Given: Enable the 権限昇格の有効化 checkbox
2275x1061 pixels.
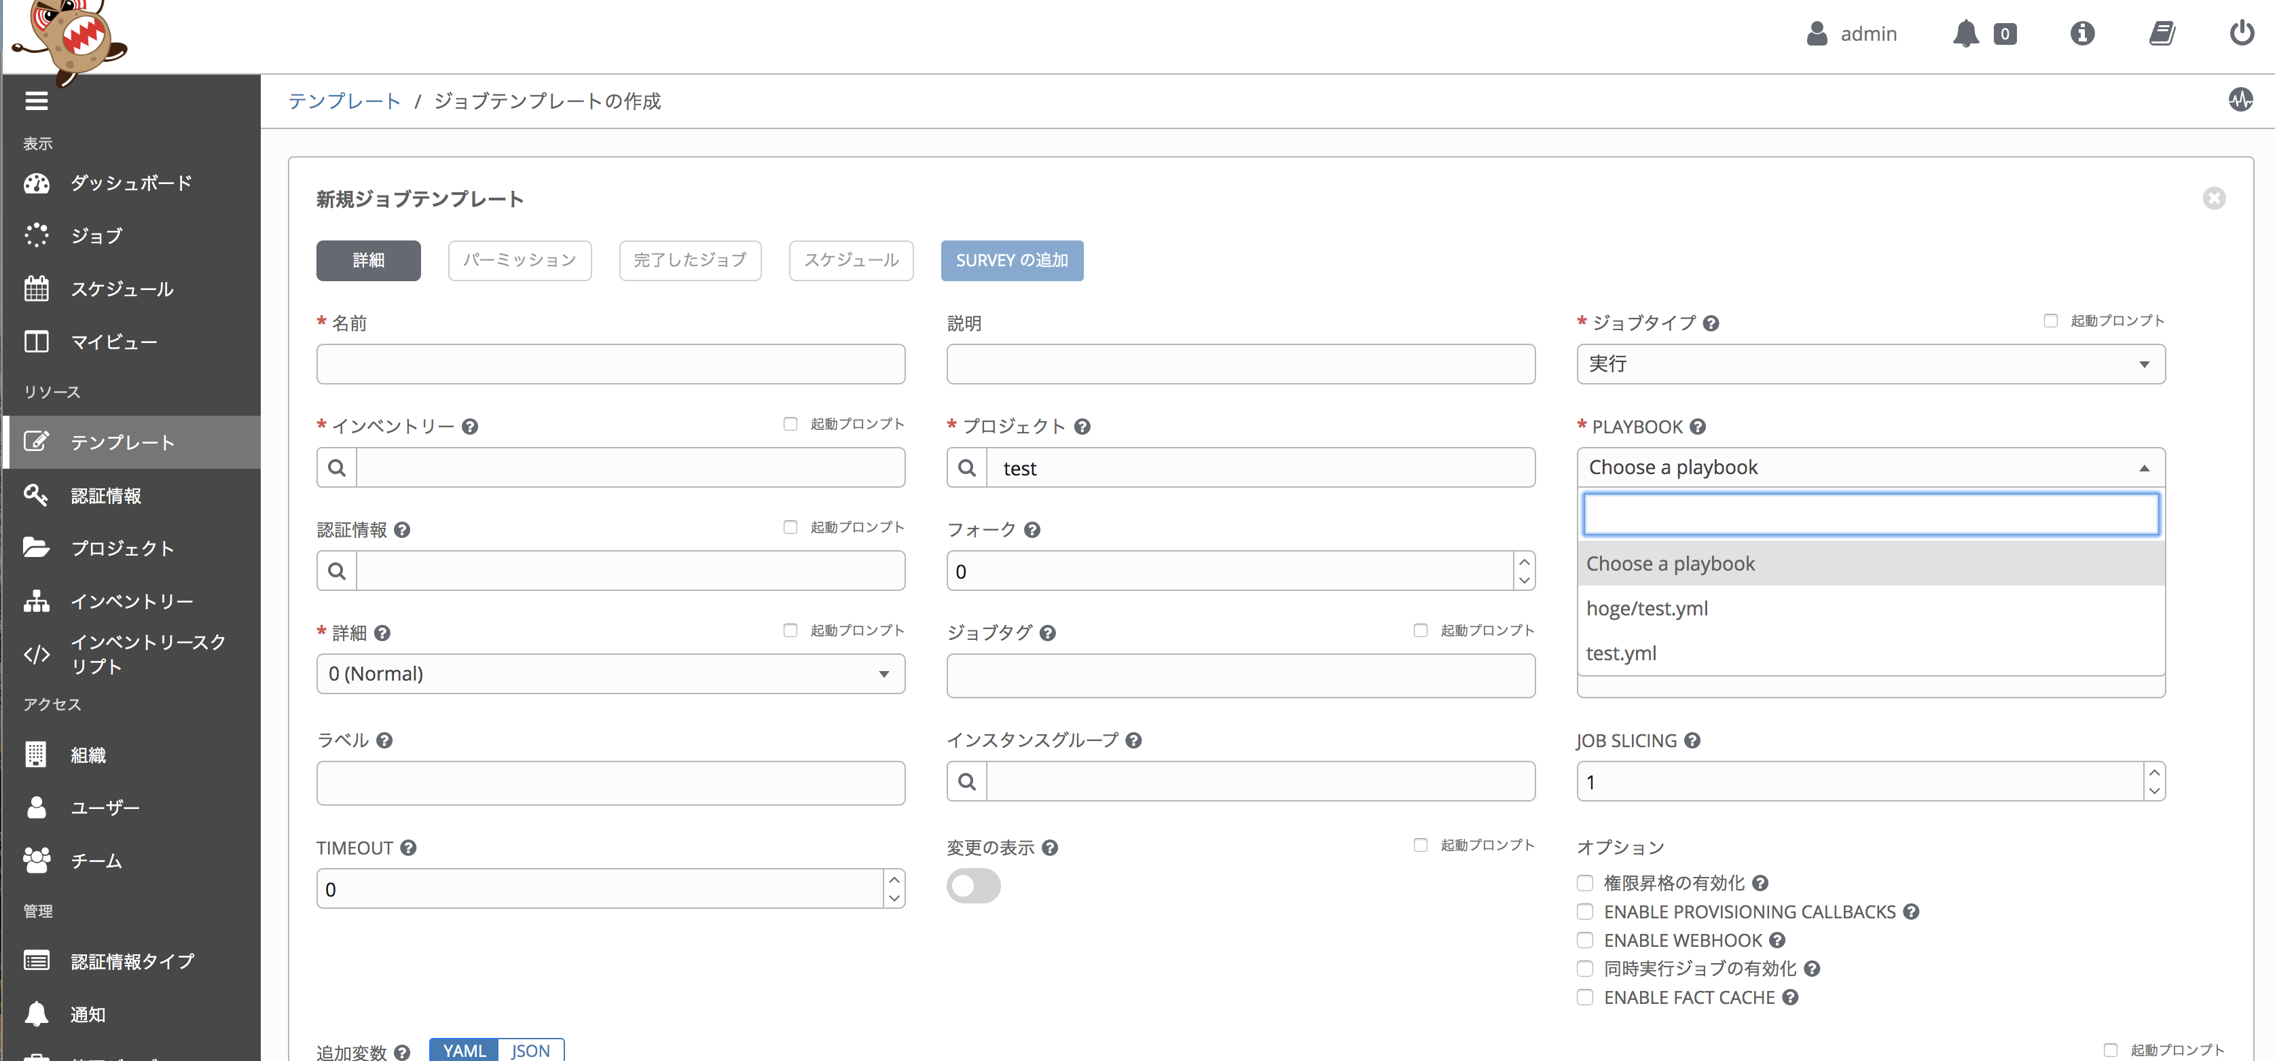Looking at the screenshot, I should [1584, 882].
